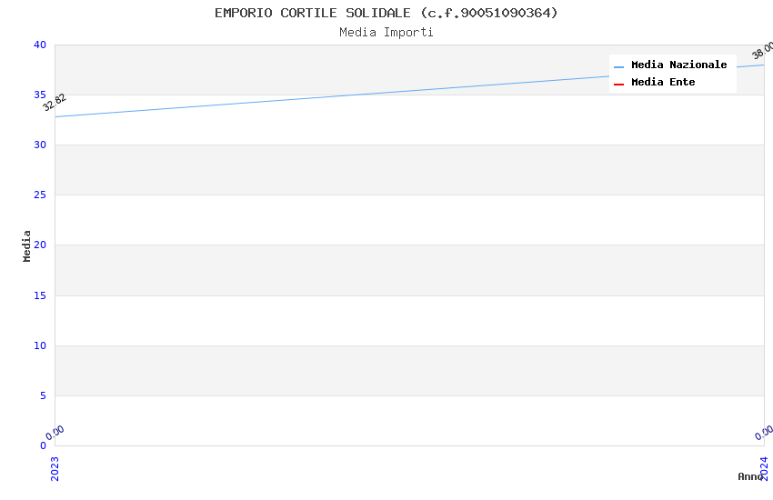Click the 38.00 data label
Image resolution: width=773 pixels, height=500 pixels.
[x=763, y=50]
